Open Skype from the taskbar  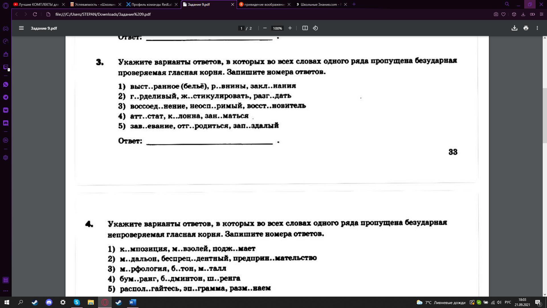[77, 302]
